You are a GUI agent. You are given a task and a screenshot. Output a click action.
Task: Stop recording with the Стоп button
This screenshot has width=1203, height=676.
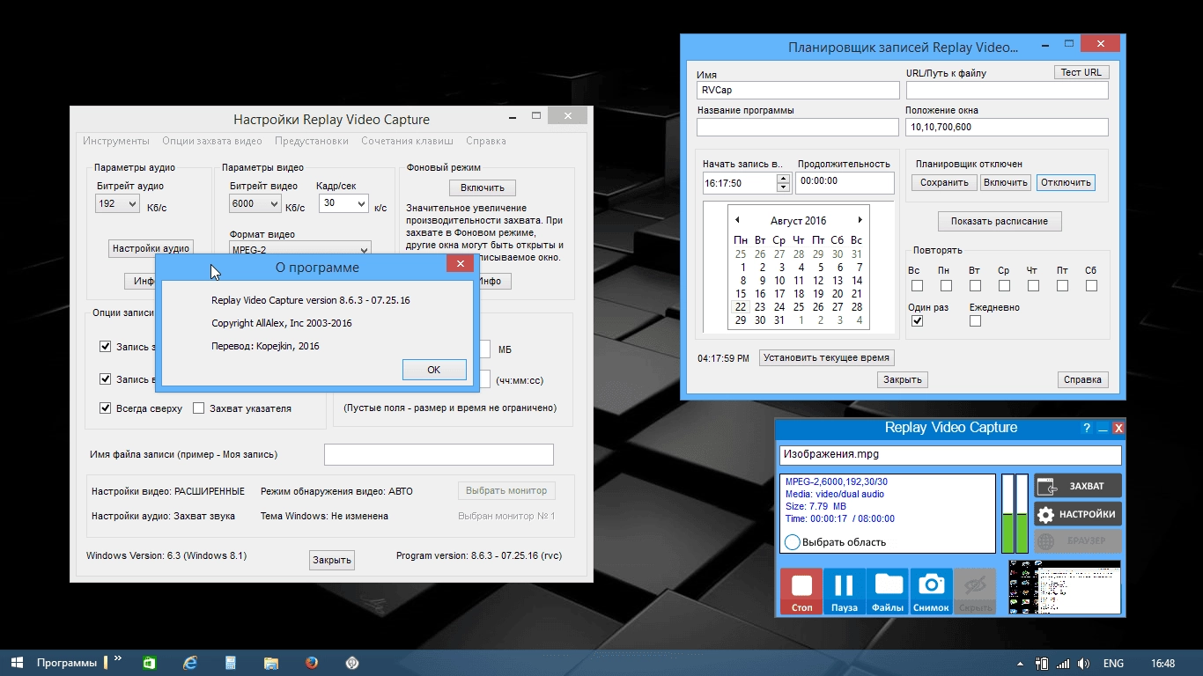801,591
